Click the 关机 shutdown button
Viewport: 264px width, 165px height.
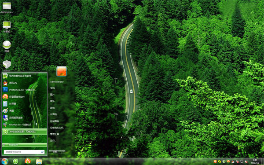pos(55,152)
